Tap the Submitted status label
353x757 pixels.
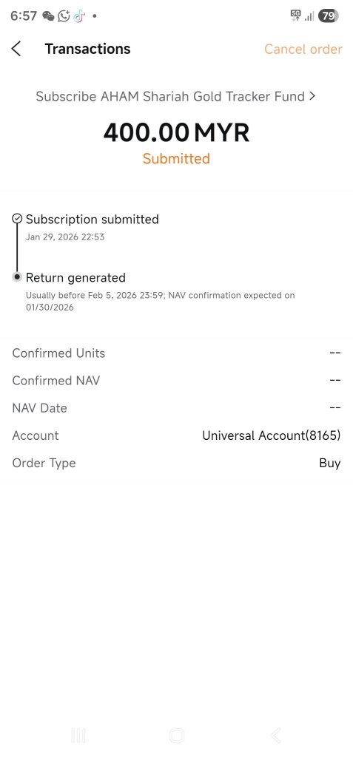pos(176,159)
